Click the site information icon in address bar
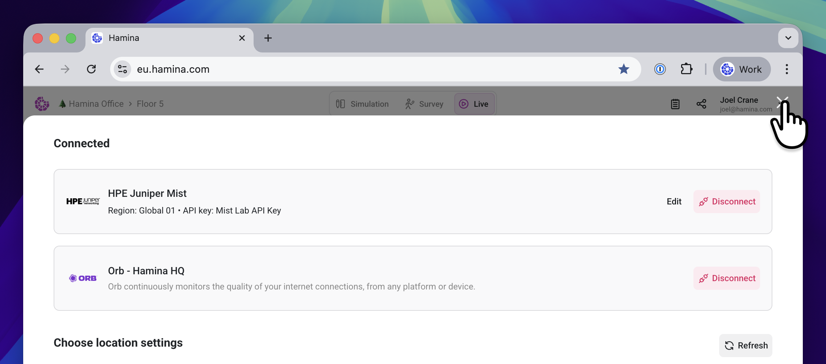The image size is (826, 364). tap(122, 69)
